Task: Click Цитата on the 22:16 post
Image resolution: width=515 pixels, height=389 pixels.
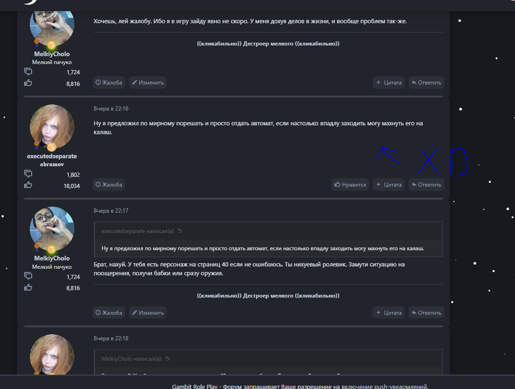Action: click(x=388, y=184)
